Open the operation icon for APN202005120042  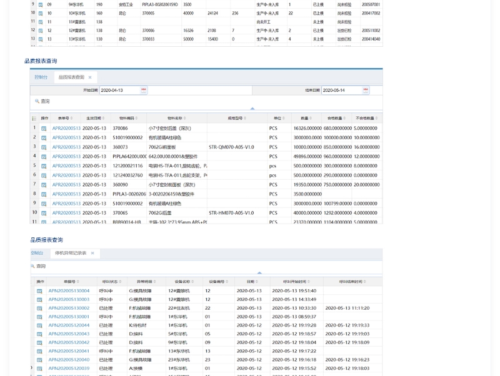(x=39, y=342)
